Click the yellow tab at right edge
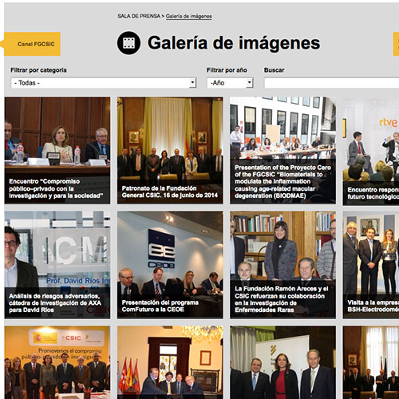399x399 pixels. 396,44
